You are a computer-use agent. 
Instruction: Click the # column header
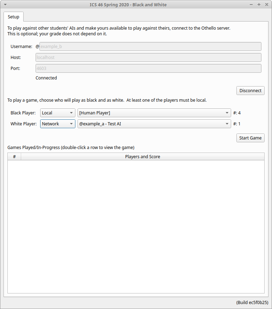(14, 157)
